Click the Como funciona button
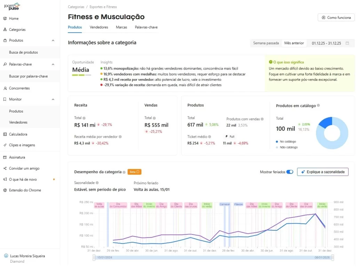Viewport: 356px width, 271px height. [336, 17]
